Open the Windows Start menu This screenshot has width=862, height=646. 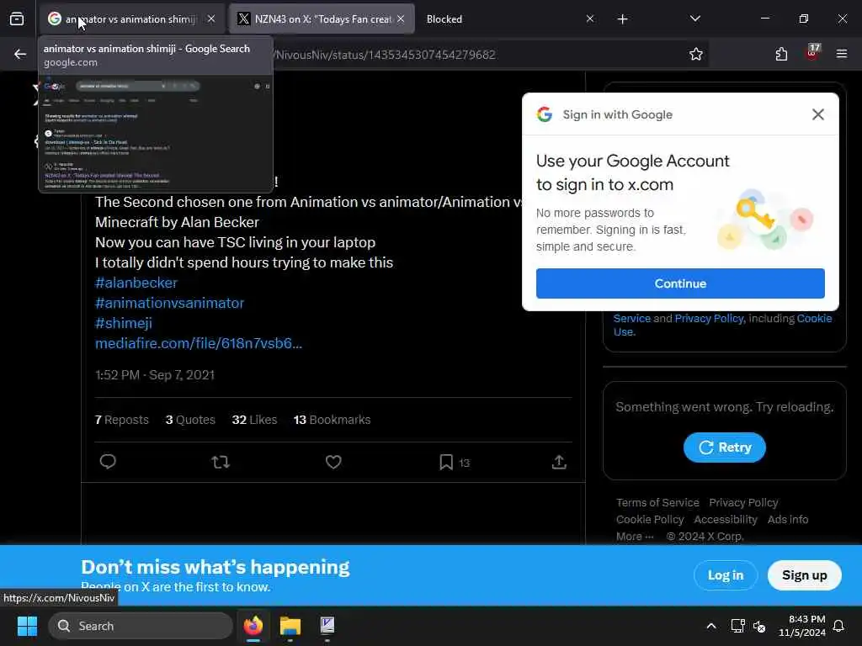pos(27,626)
